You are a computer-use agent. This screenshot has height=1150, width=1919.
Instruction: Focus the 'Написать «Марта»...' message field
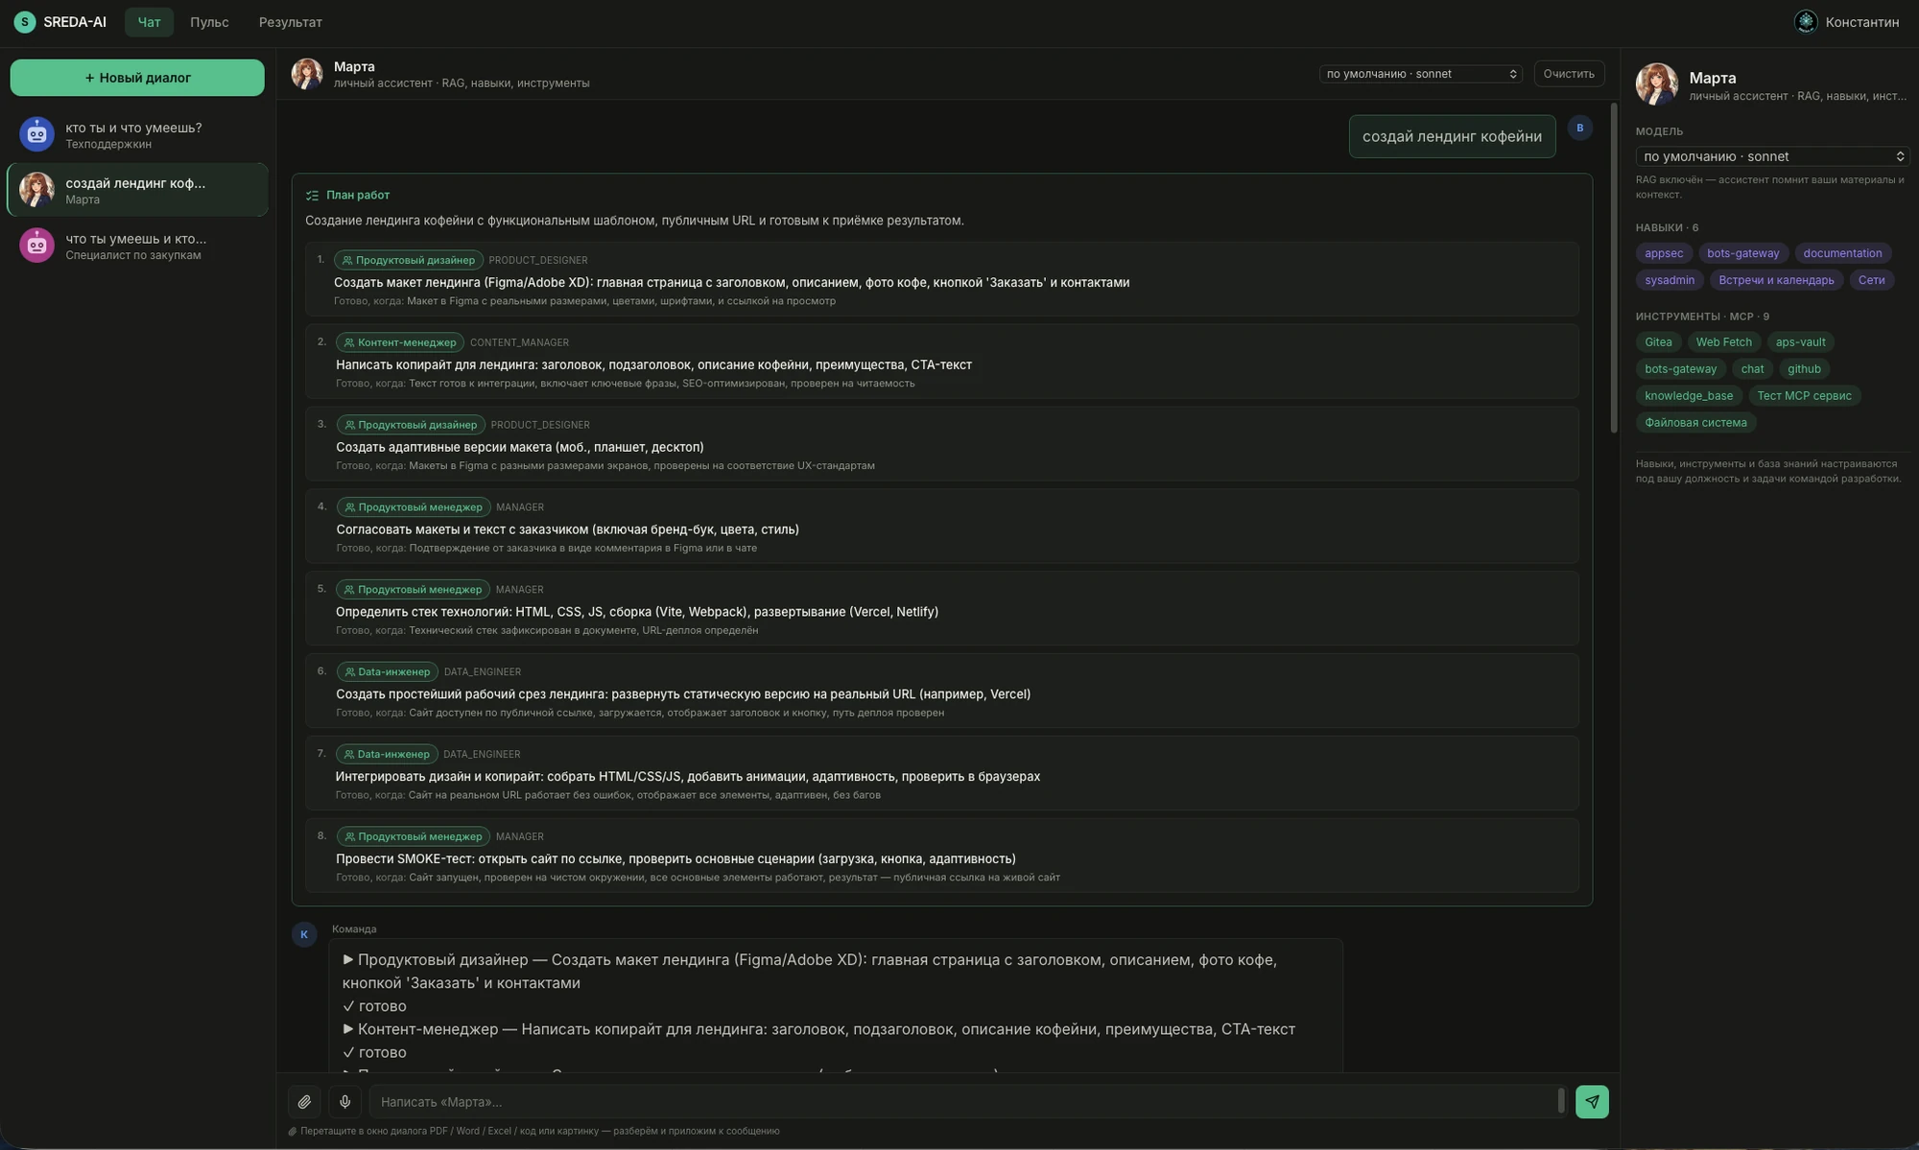point(966,1102)
